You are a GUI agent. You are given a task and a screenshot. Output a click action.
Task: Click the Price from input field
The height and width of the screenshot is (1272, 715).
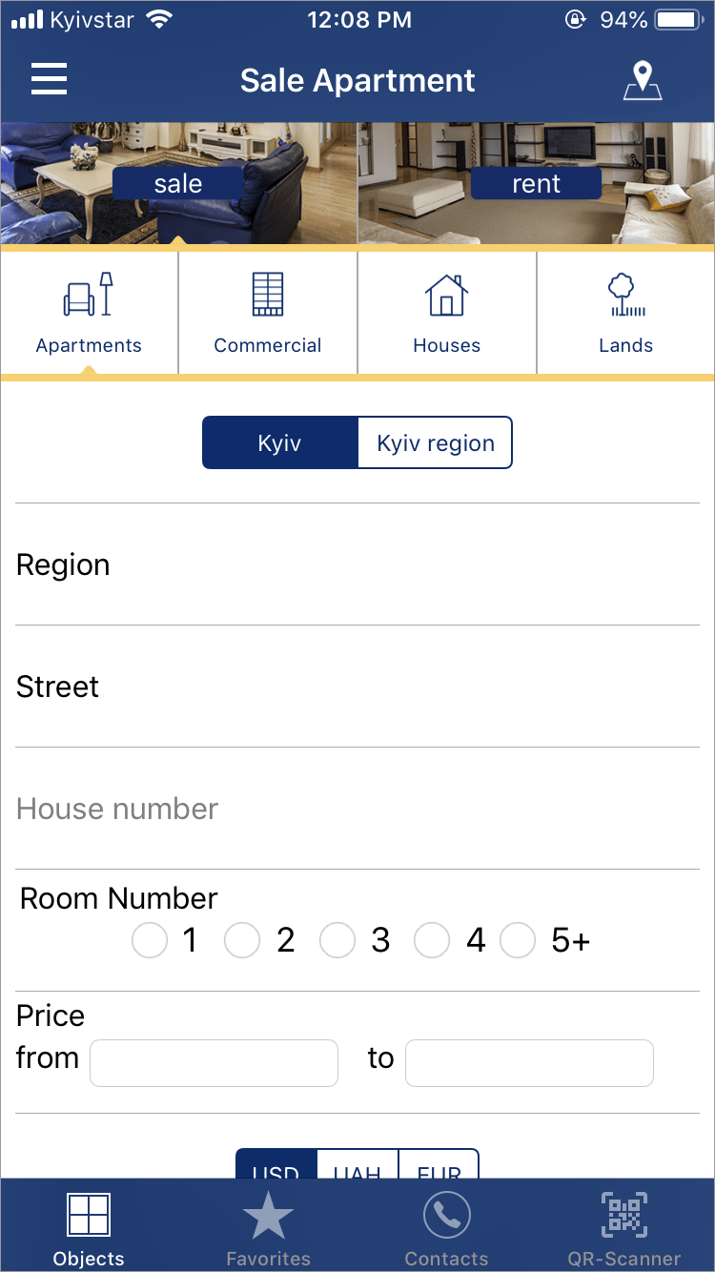pyautogui.click(x=214, y=1063)
